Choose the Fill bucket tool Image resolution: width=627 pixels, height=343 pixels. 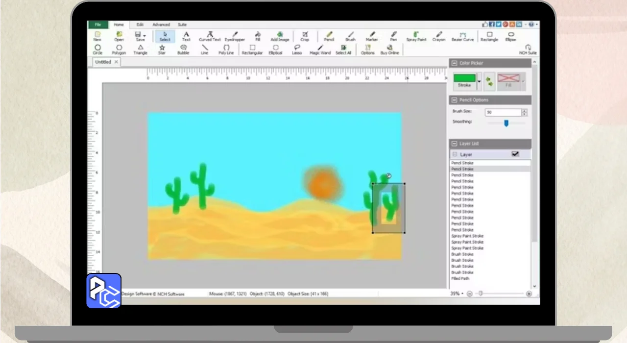(x=258, y=36)
